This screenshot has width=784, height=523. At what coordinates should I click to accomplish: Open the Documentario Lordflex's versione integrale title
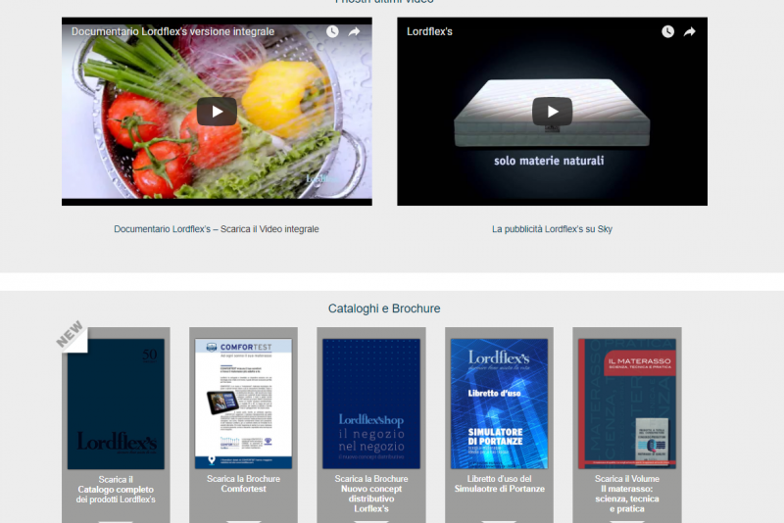pos(172,31)
